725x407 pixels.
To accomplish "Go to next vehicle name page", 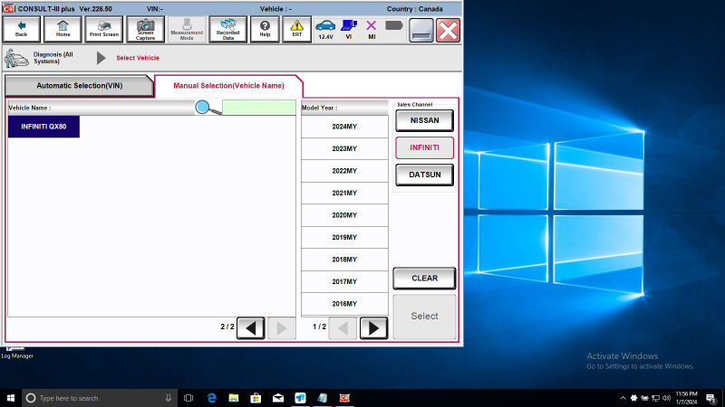I will [282, 328].
